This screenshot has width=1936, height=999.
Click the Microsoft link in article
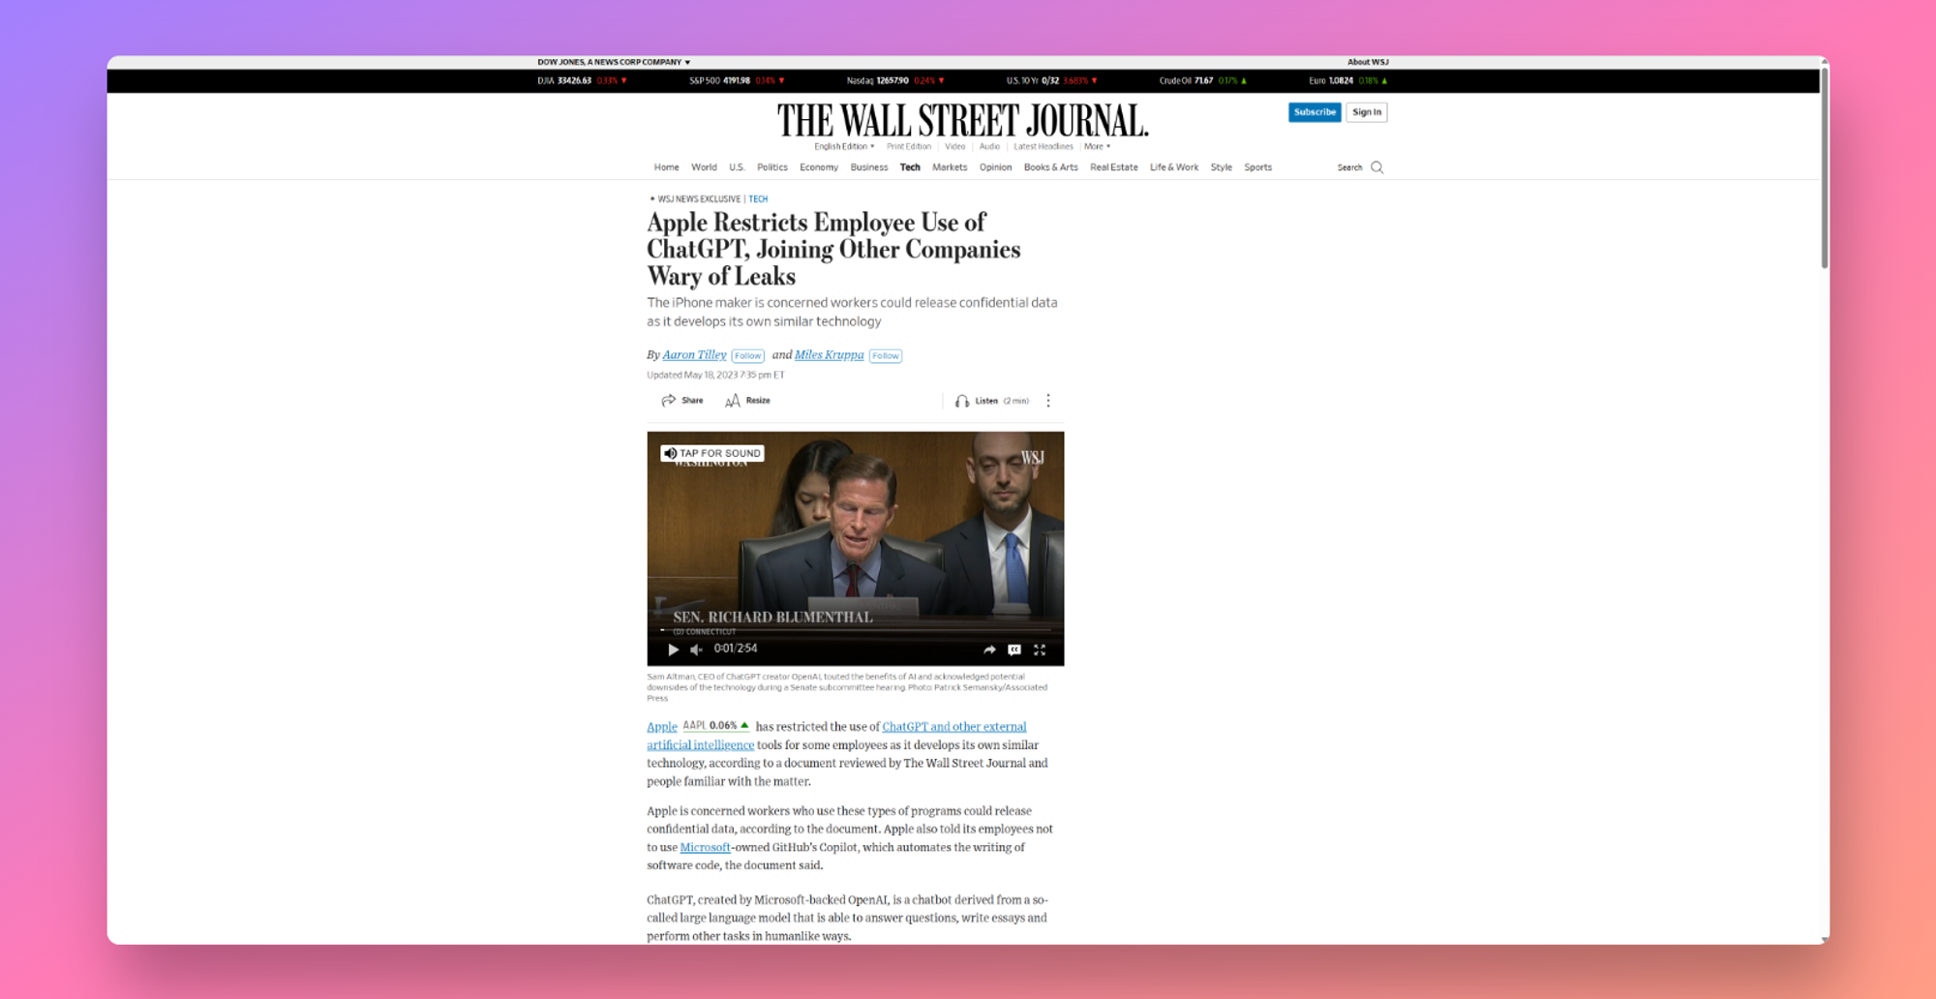pos(705,848)
